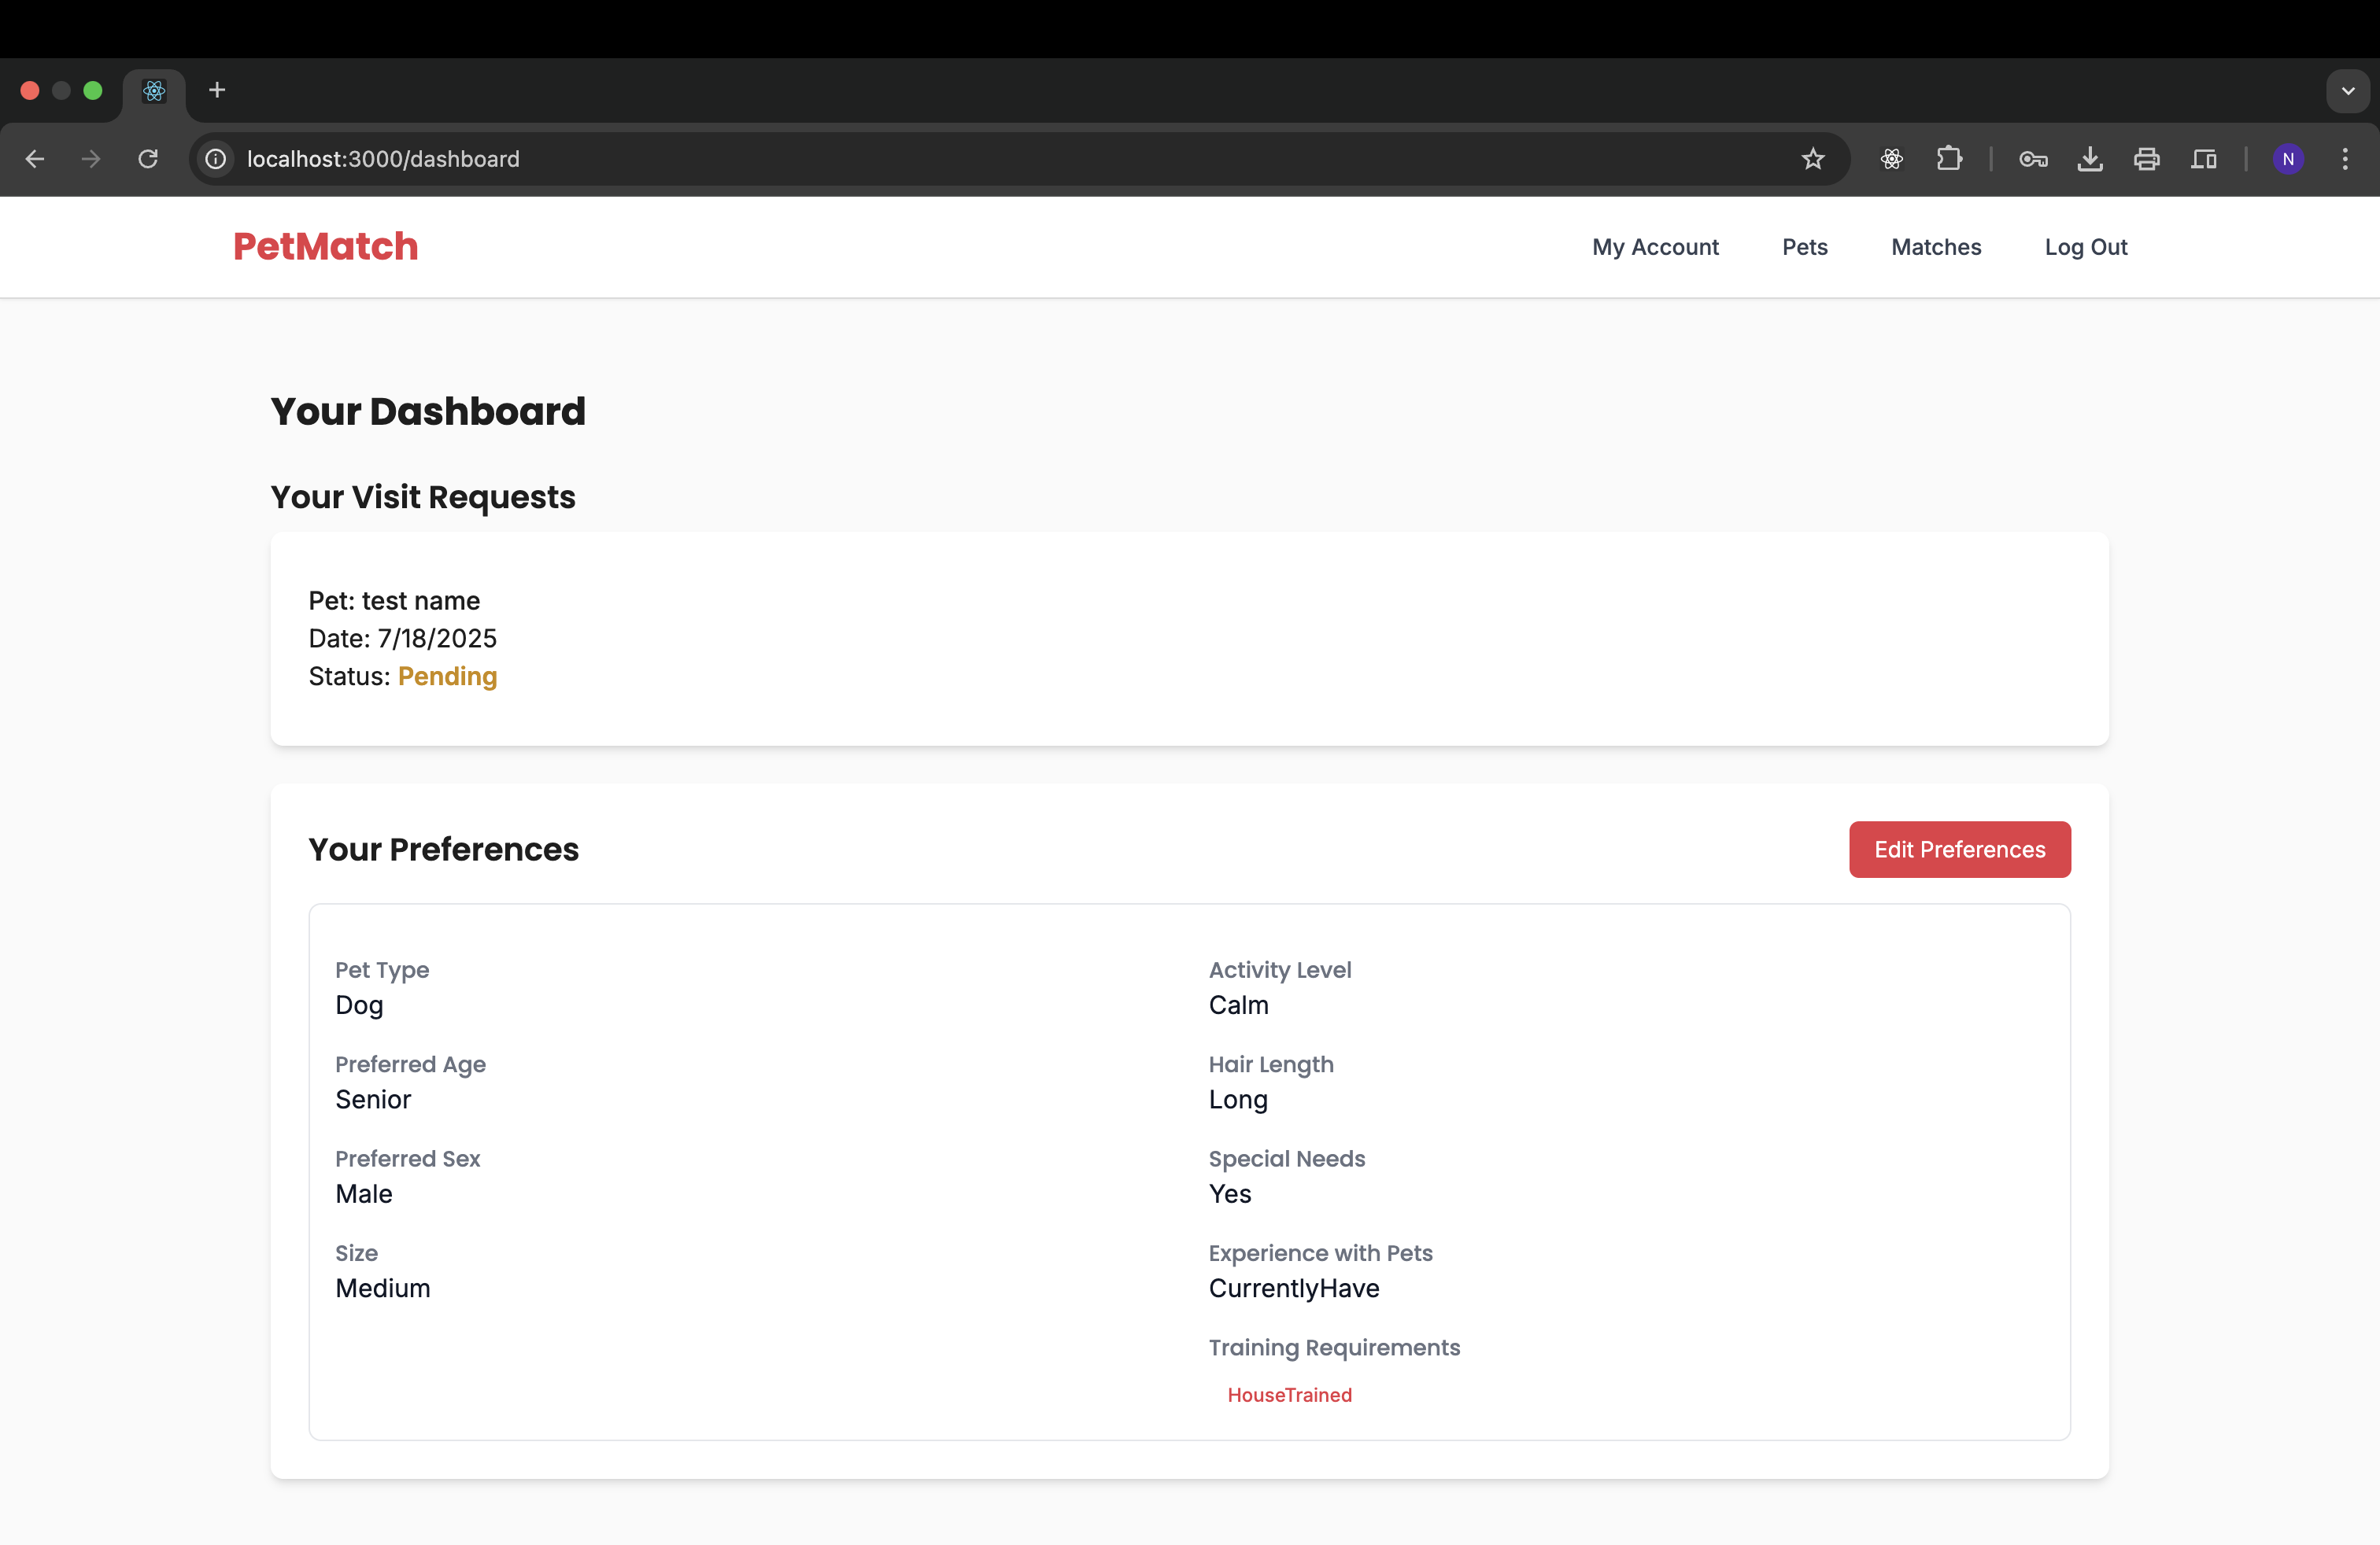
Task: Click the Hair Length value 'Long'
Action: (1238, 1101)
